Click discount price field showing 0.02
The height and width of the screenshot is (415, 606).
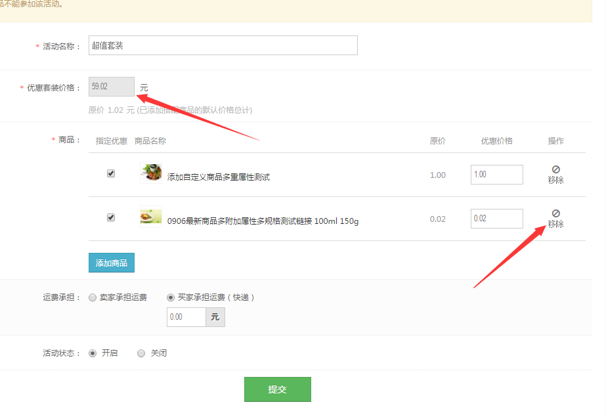[496, 219]
